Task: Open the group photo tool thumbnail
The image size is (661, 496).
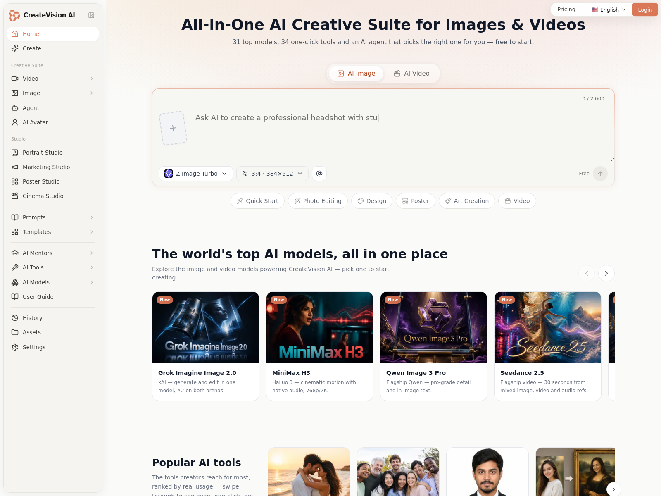Action: point(398,472)
